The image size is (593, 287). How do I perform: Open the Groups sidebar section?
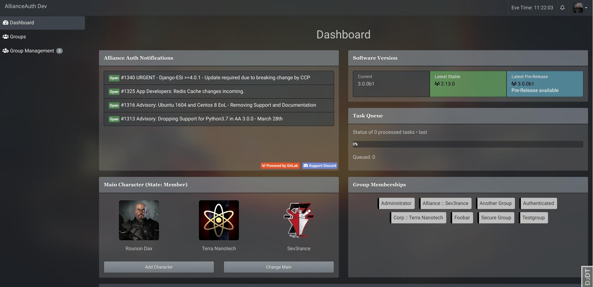pyautogui.click(x=18, y=36)
